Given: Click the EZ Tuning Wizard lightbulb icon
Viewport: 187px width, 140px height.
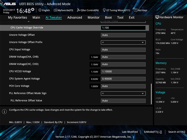Looking at the screenshot, I should point(104,10).
